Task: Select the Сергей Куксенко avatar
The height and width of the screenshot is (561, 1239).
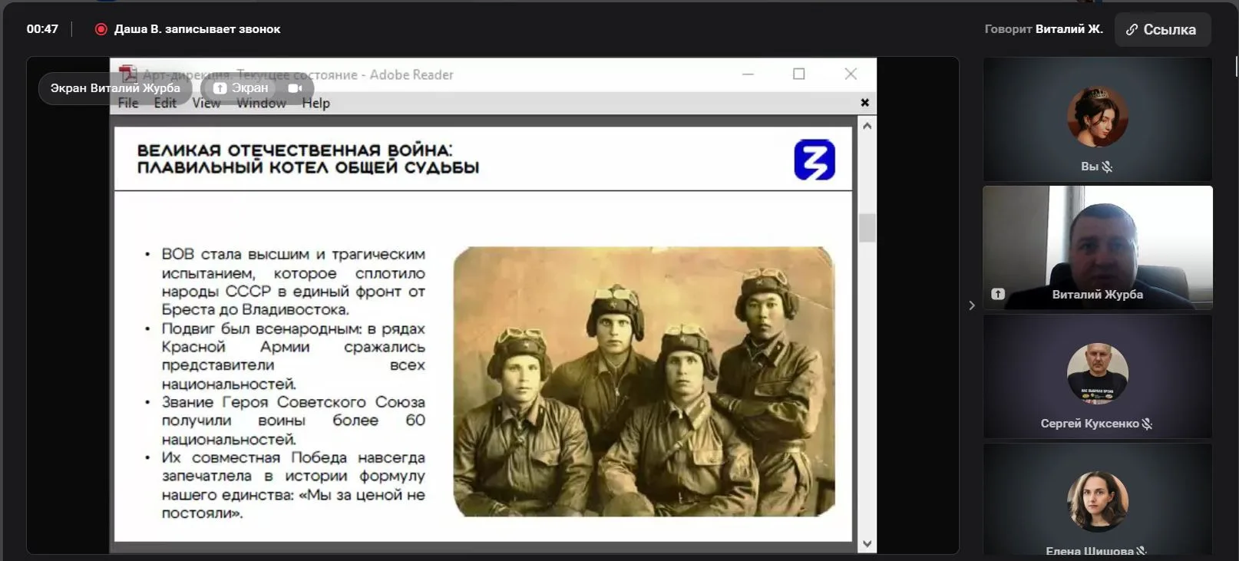Action: (1098, 374)
